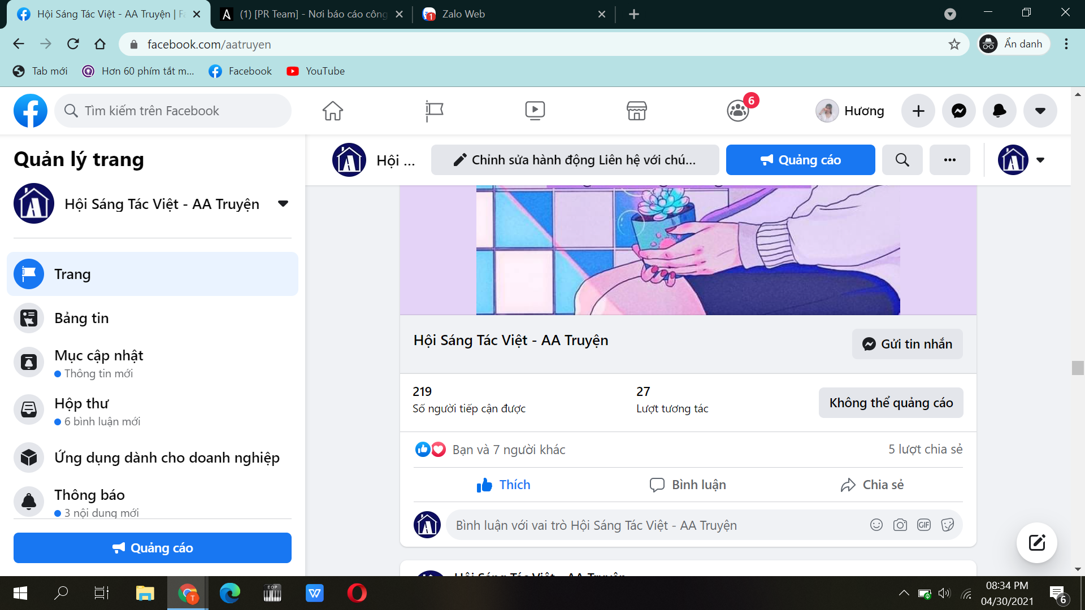
Task: Expand the Hội Sáng Tác Việt page selector
Action: 283,203
